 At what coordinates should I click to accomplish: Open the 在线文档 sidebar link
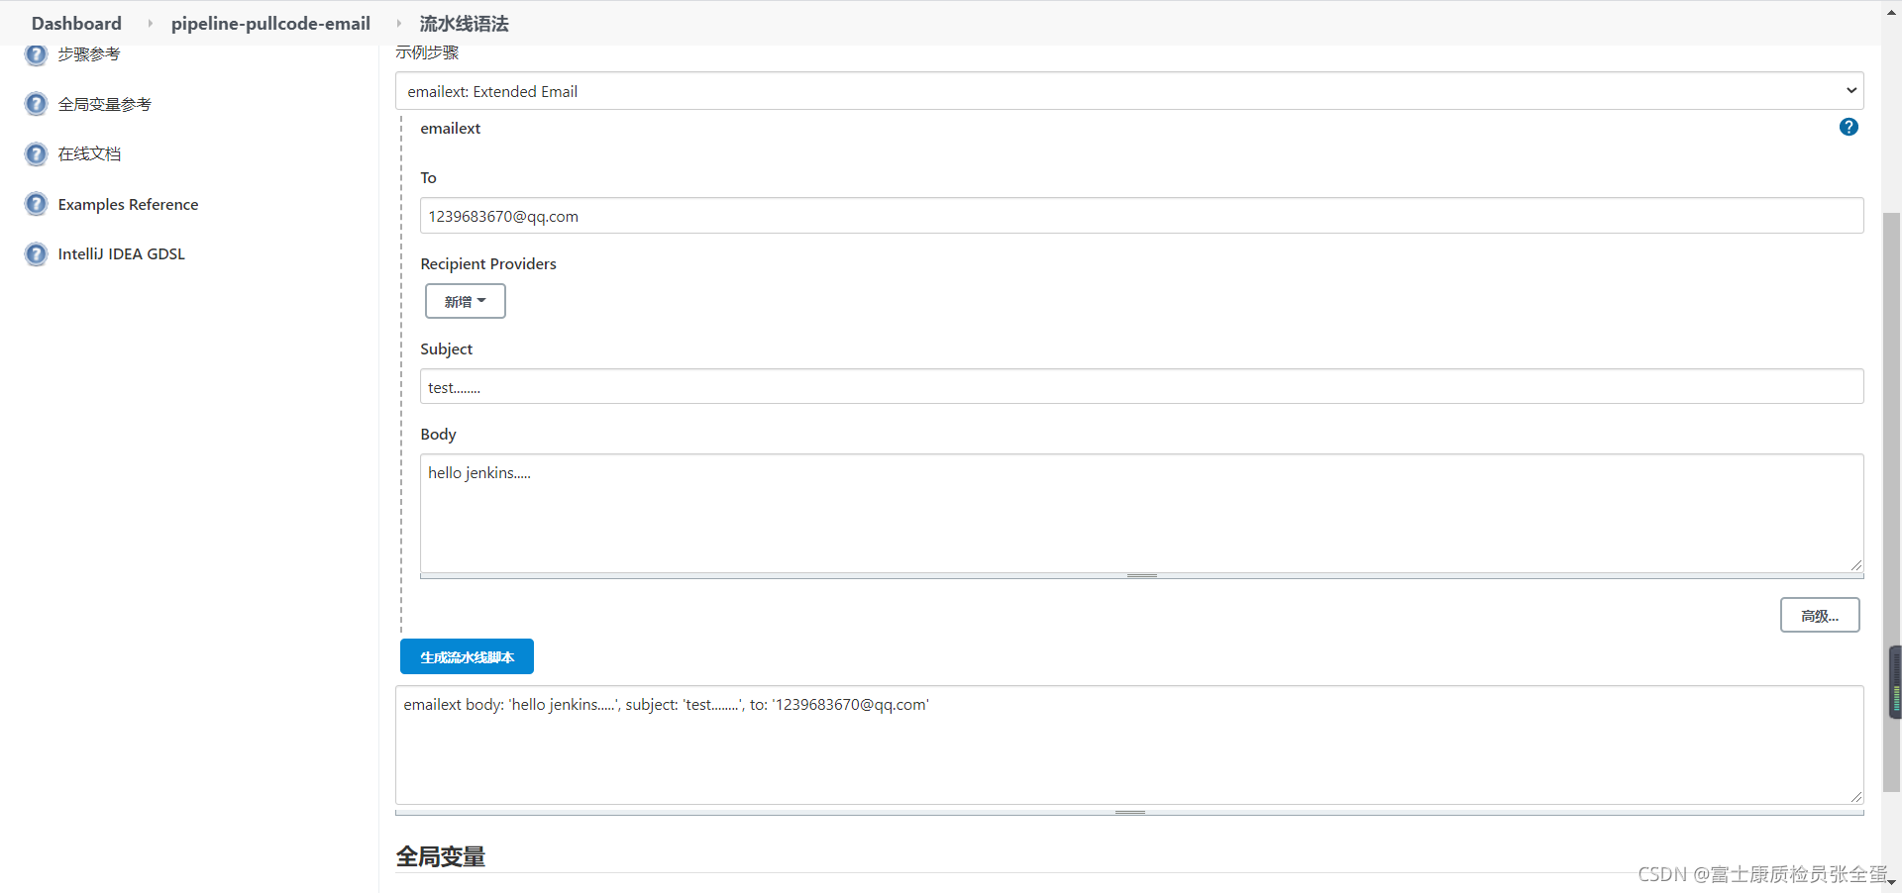[x=89, y=154]
